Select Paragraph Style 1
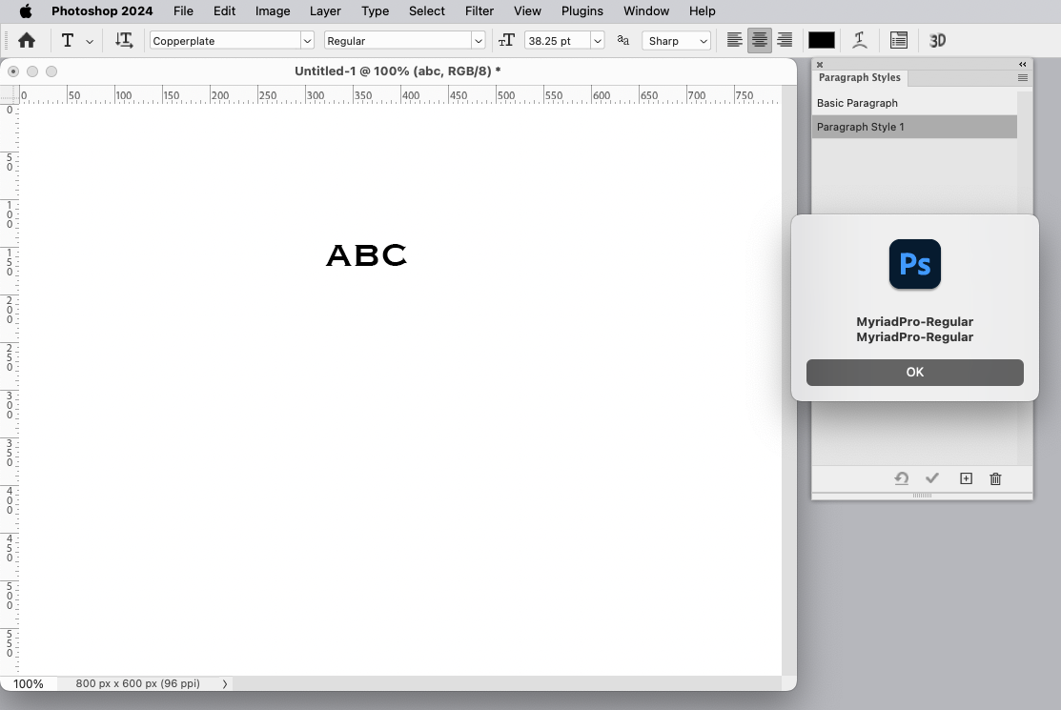The width and height of the screenshot is (1061, 710). pyautogui.click(x=914, y=127)
